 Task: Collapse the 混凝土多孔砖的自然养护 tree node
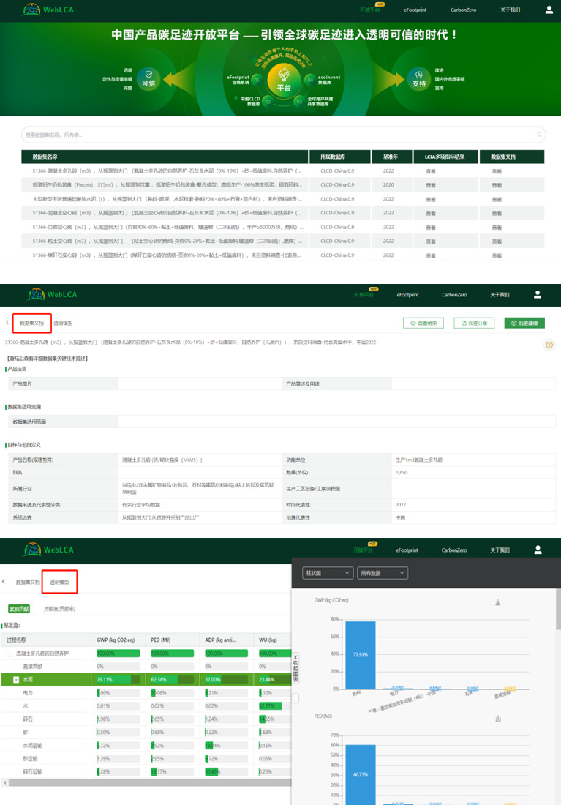pos(10,654)
